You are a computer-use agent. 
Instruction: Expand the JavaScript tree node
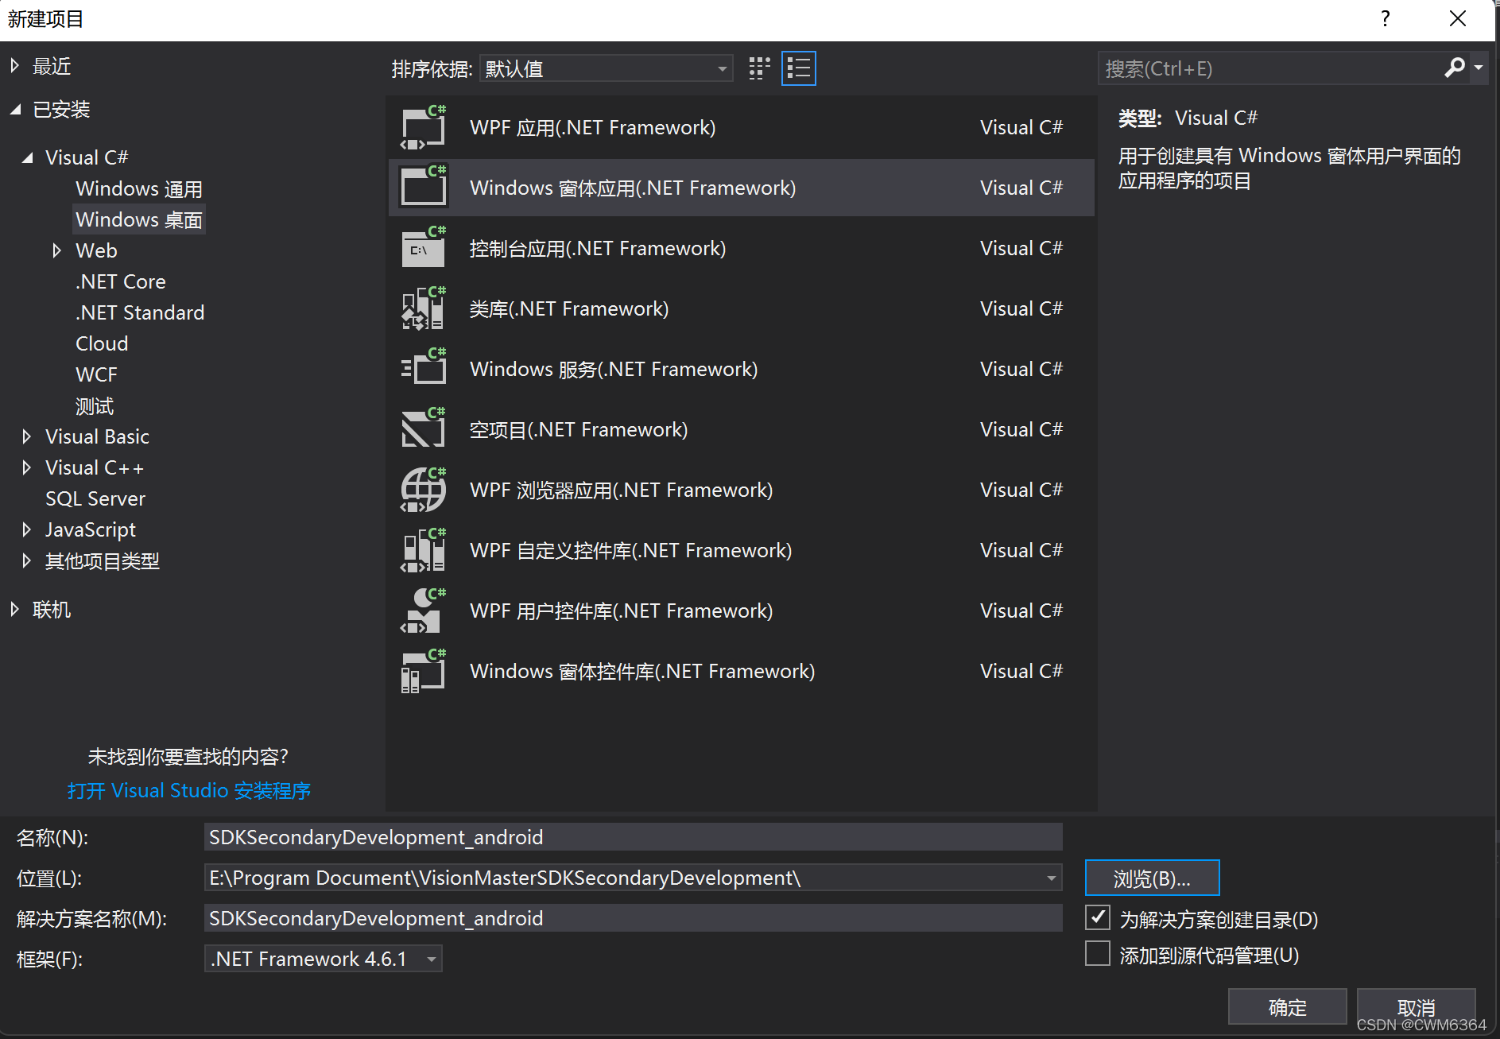pos(26,529)
